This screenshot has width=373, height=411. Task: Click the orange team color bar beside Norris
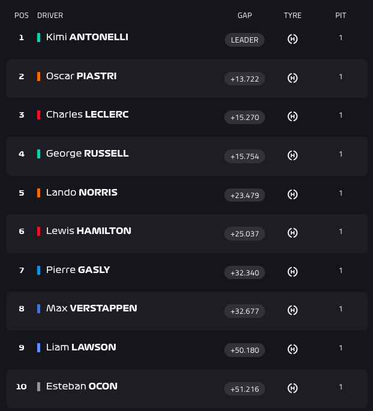[x=38, y=193]
